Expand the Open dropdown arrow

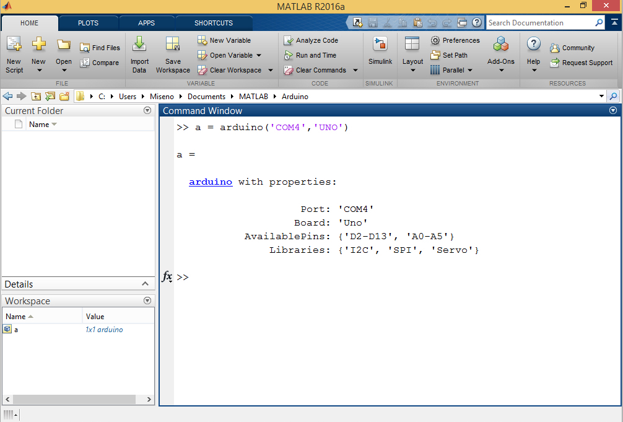coord(64,71)
